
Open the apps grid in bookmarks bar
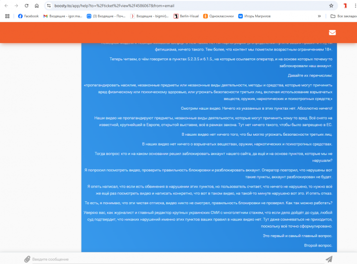point(7,16)
